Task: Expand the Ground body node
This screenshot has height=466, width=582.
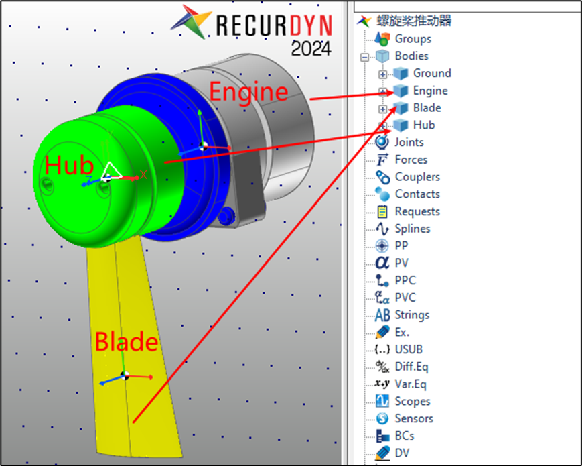Action: [382, 74]
